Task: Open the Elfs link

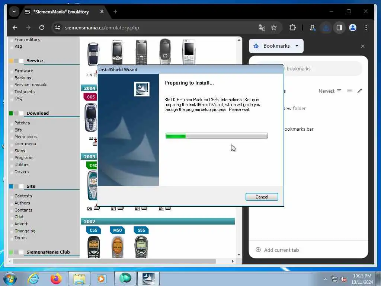Action: pos(18,130)
